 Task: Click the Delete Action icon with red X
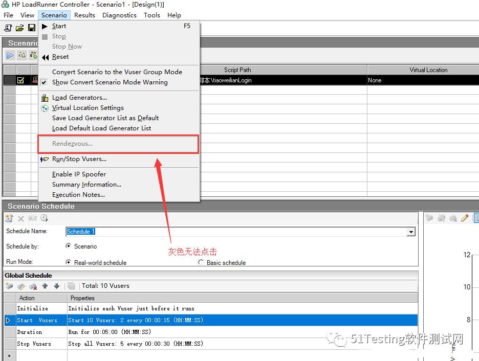33,286
